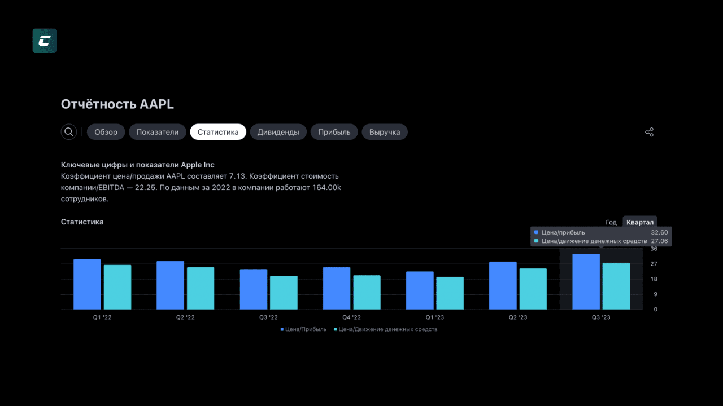Go to the Дивиденды tab
Image resolution: width=723 pixels, height=406 pixels.
[x=278, y=132]
